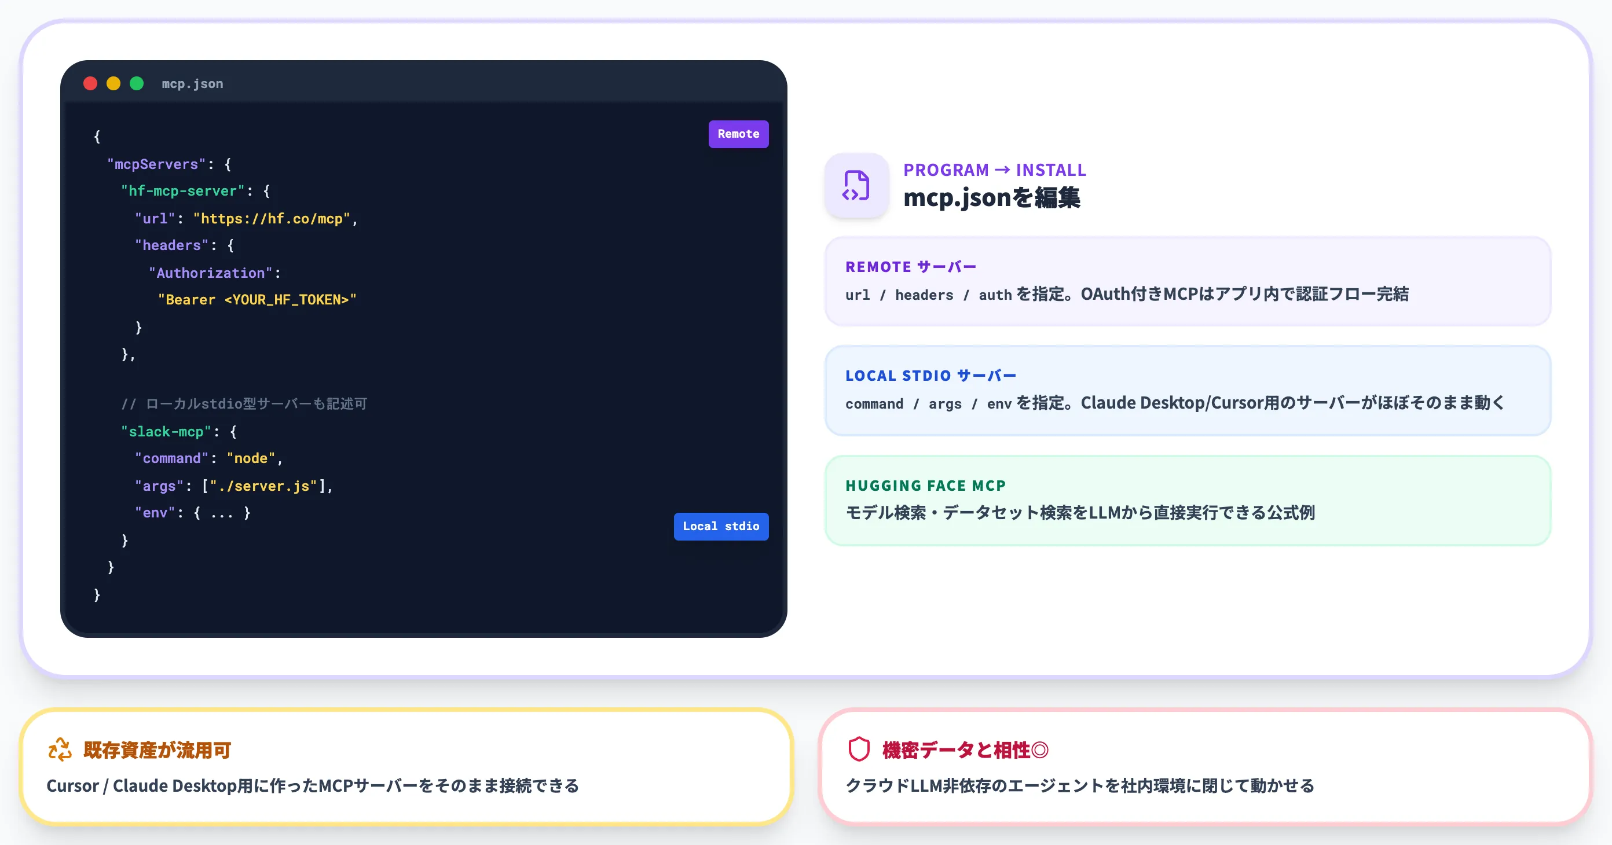The height and width of the screenshot is (845, 1612).
Task: Click the Cursor / Claude Desktop用に作った sentence
Action: click(313, 785)
